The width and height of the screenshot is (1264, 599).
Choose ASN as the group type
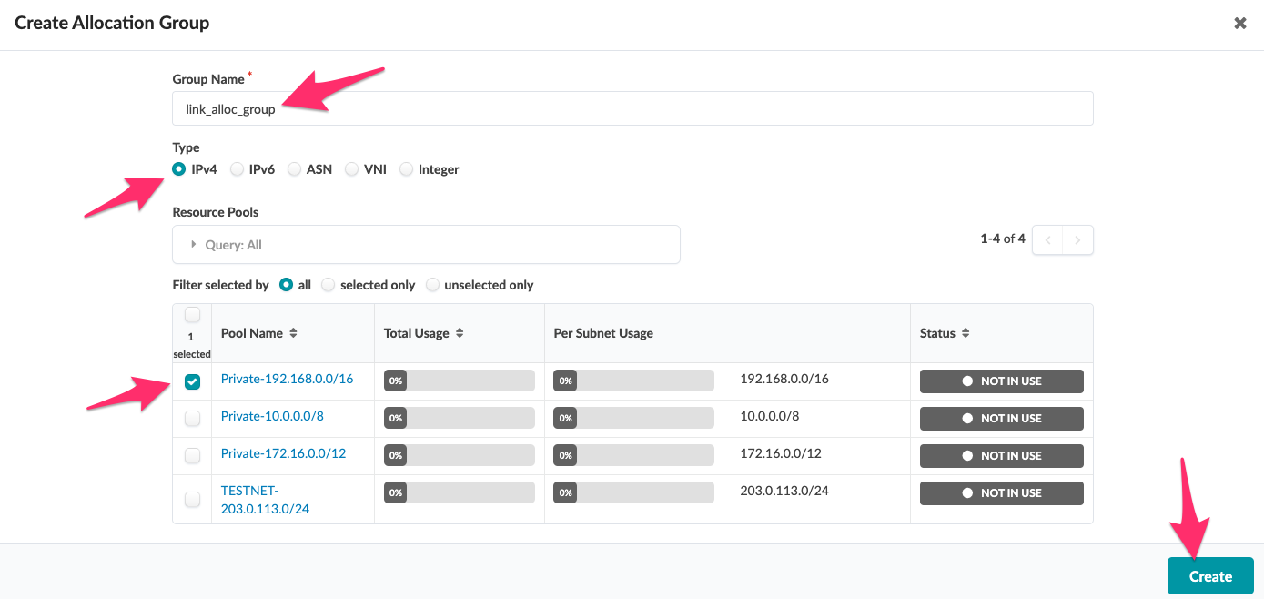(294, 169)
